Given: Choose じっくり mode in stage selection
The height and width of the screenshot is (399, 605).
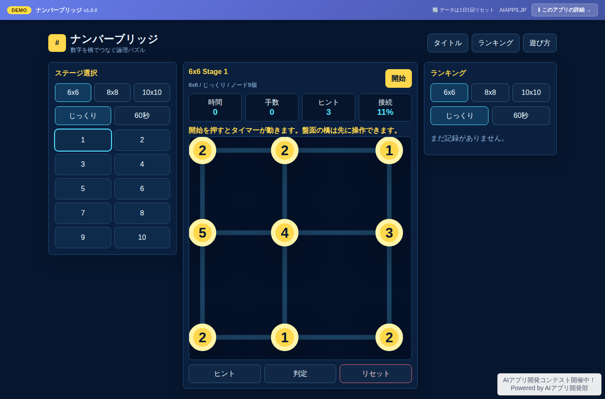Looking at the screenshot, I should 83,116.
